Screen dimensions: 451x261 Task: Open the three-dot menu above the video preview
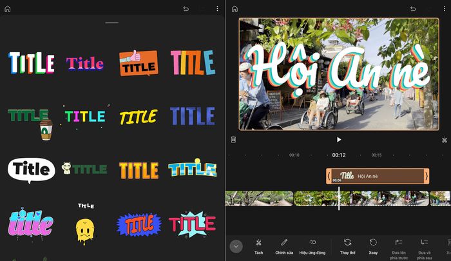pyautogui.click(x=445, y=8)
